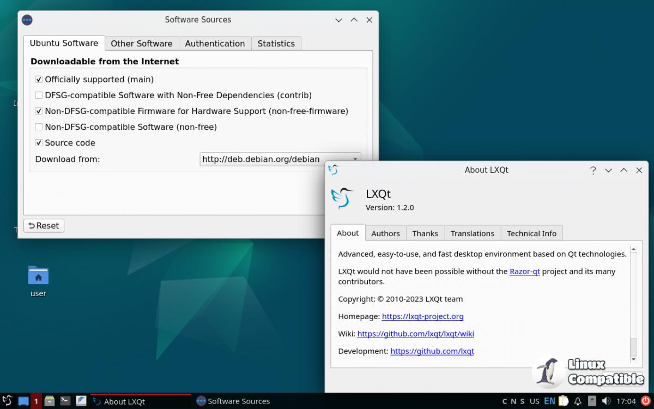Viewport: 654px width, 409px height.
Task: Toggle the Source code checkbox
Action: point(39,143)
